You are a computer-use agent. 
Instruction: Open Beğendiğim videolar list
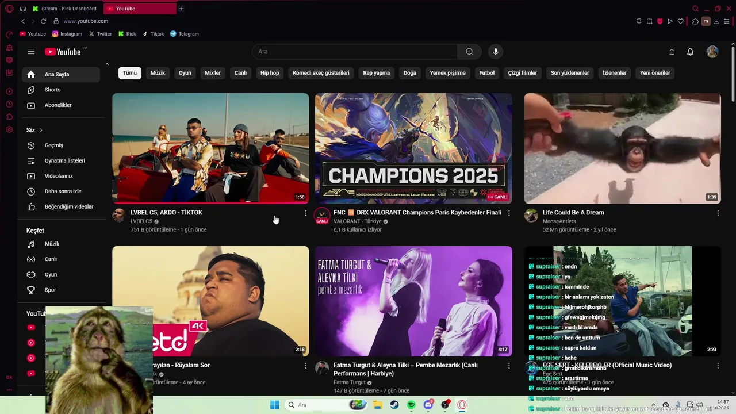tap(61, 206)
